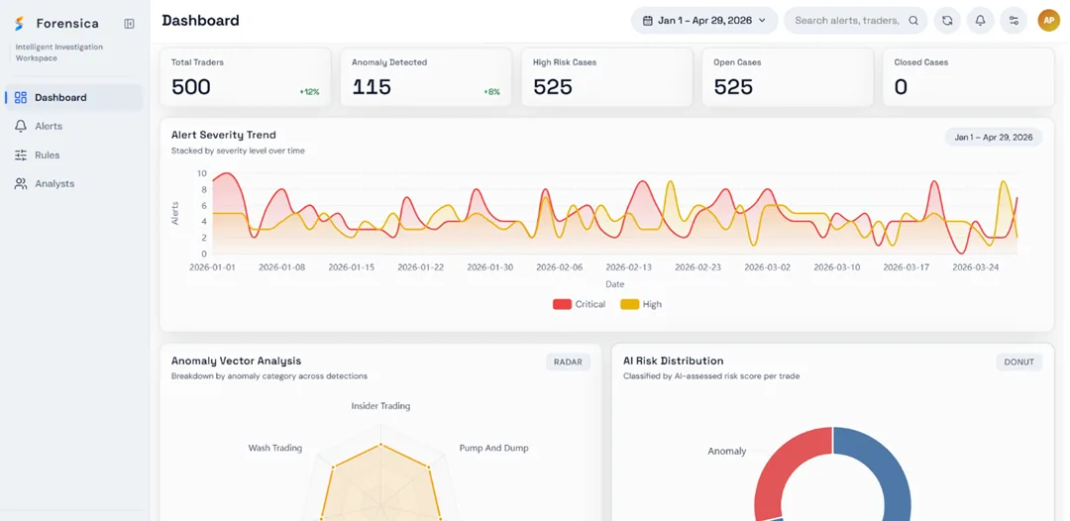Click the DONUT chart type badge
The width and height of the screenshot is (1070, 521).
coord(1018,363)
